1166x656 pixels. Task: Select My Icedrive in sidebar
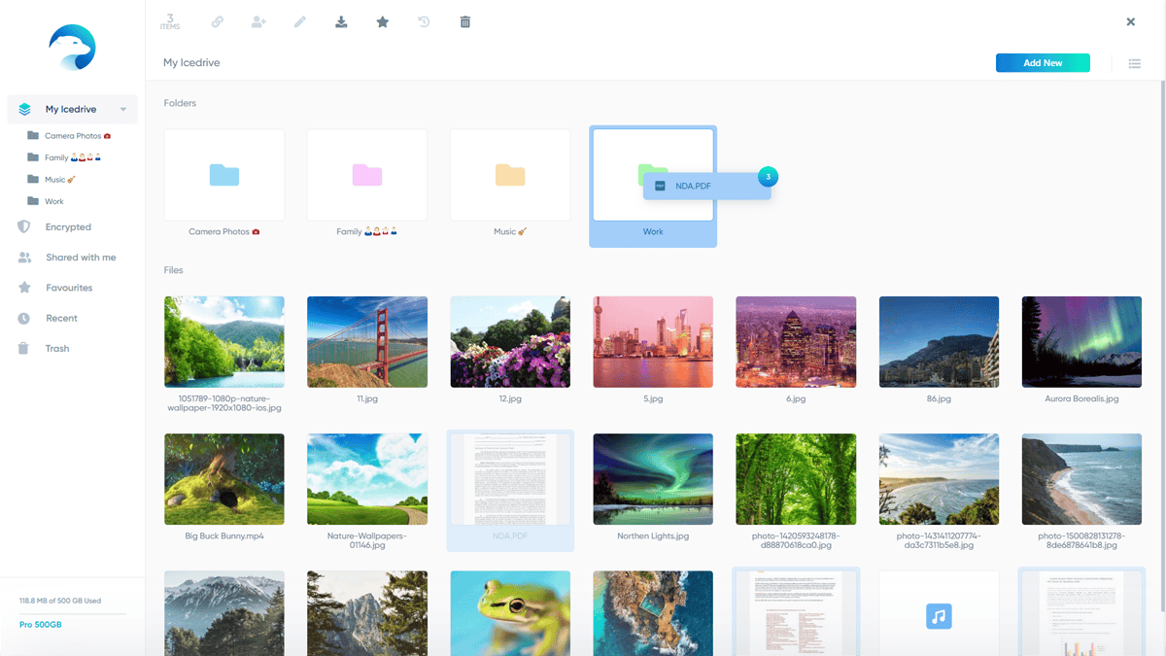point(73,110)
